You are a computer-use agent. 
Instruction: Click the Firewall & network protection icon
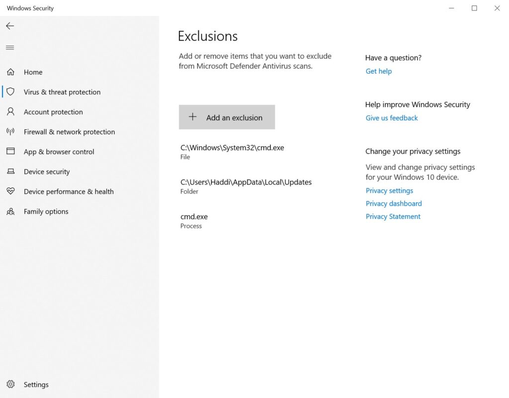[x=10, y=132]
